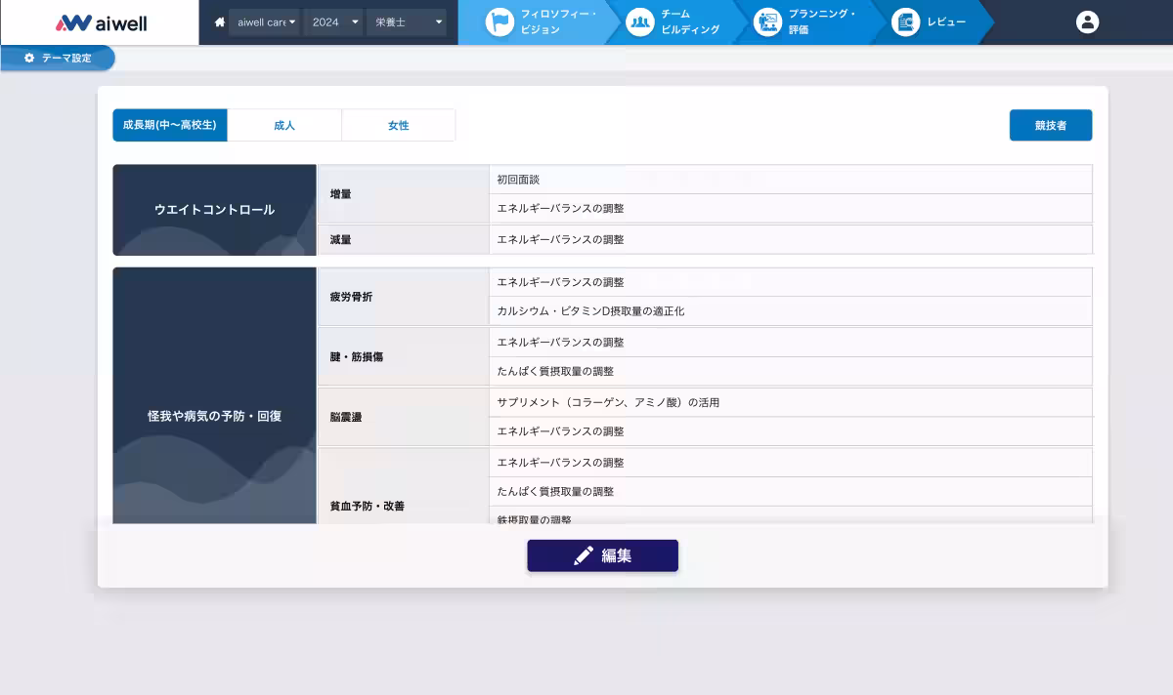Click the レビュー document icon

(x=904, y=21)
